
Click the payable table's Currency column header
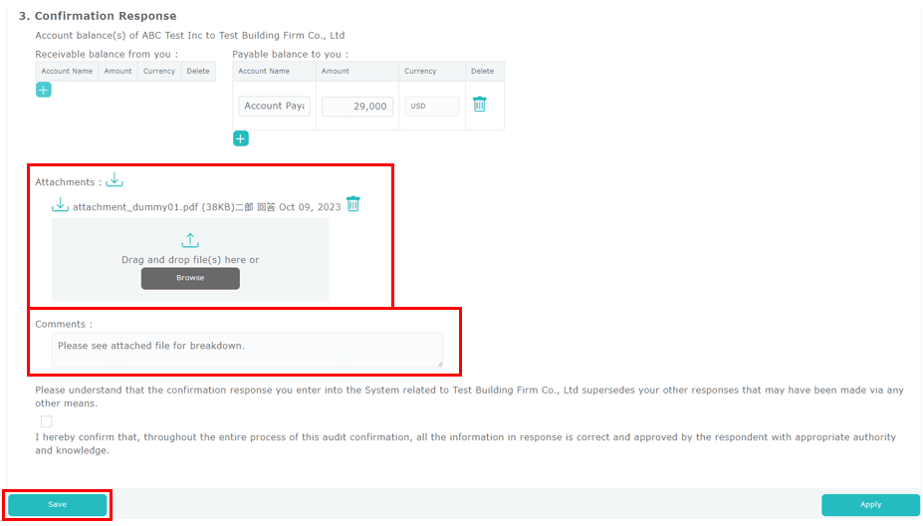(x=420, y=72)
